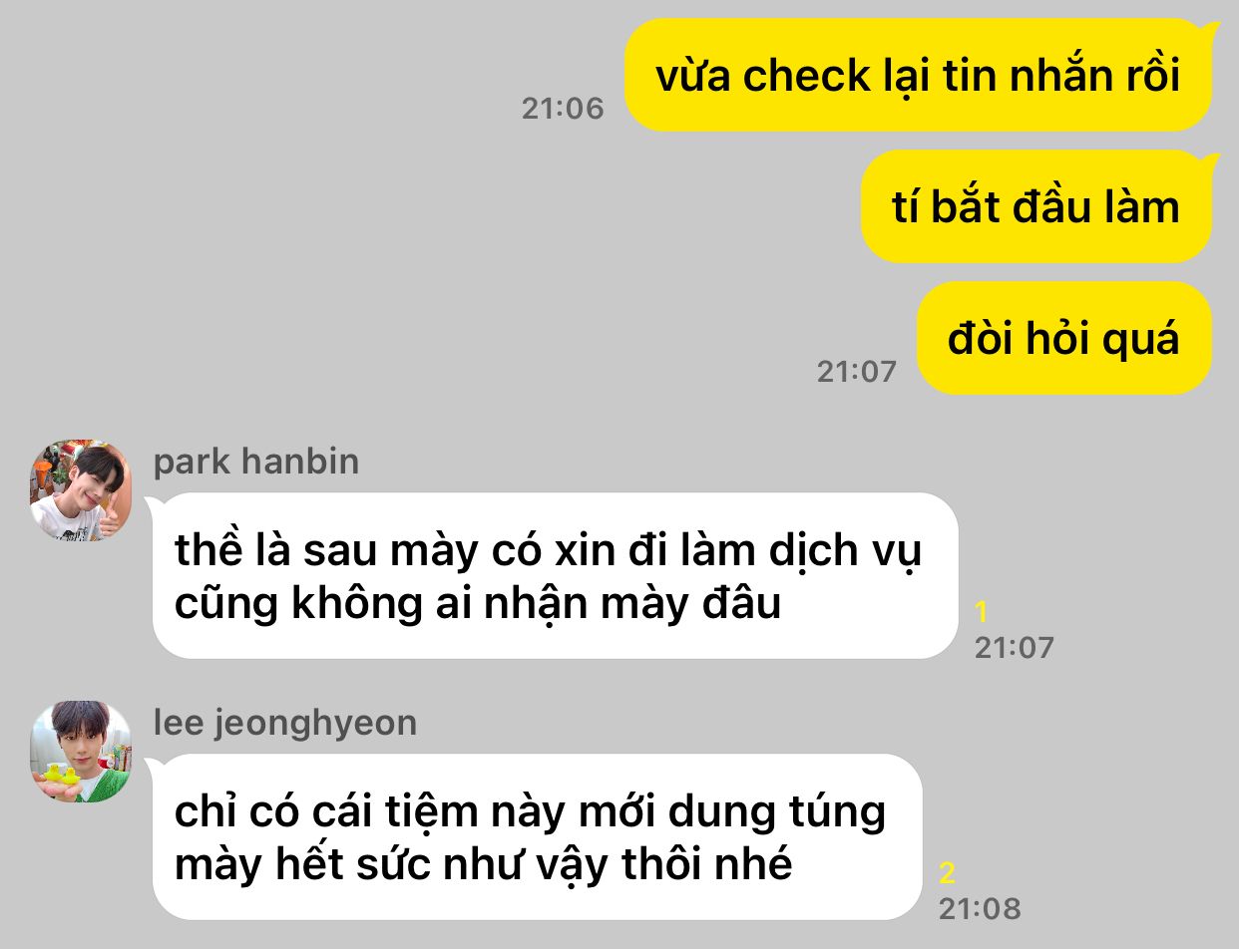Click the 21:07 timestamp beside 'đòi hỏi quá'
1239x949 pixels.
pos(857,372)
